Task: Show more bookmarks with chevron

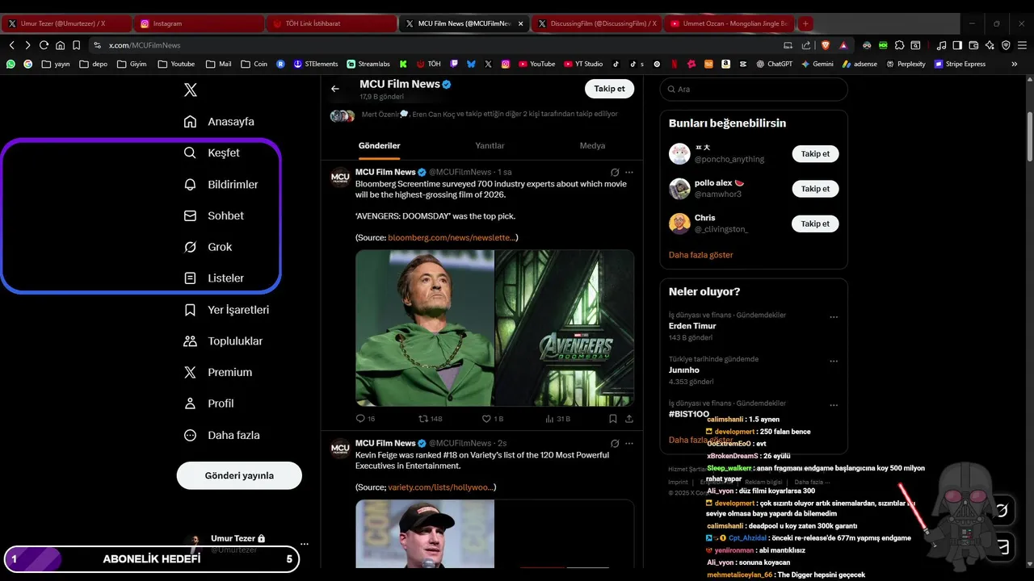Action: 1015,64
